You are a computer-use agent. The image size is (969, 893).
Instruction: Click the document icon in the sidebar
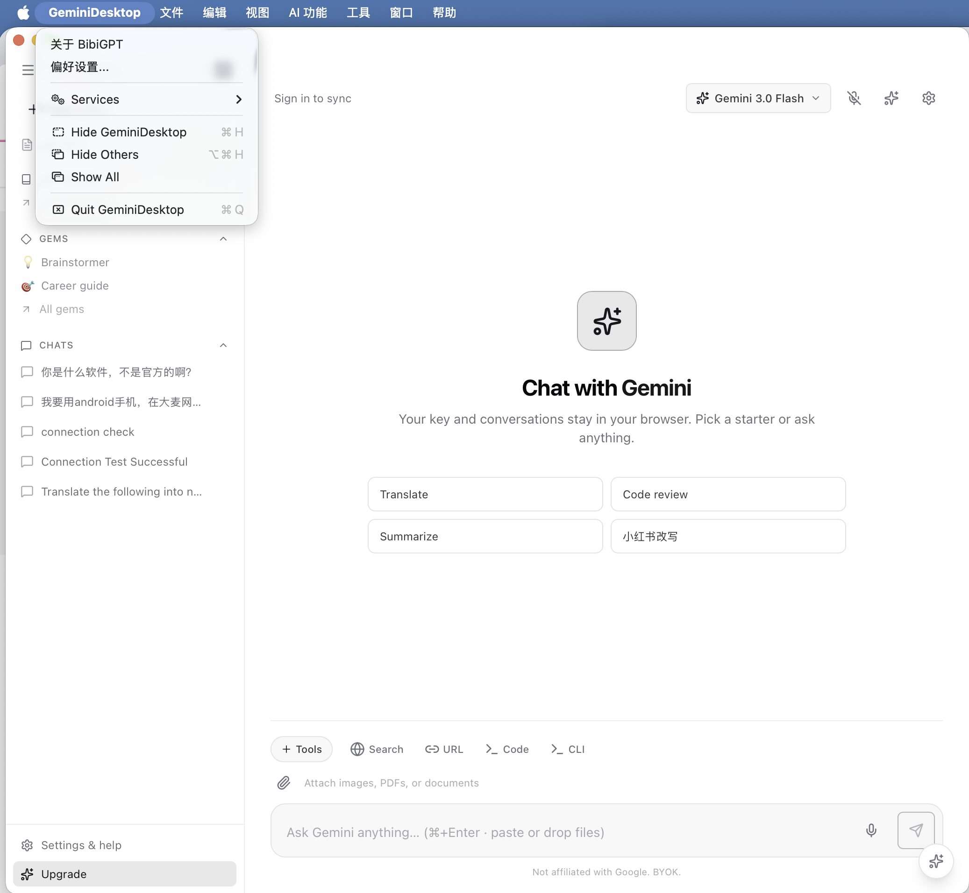(27, 144)
